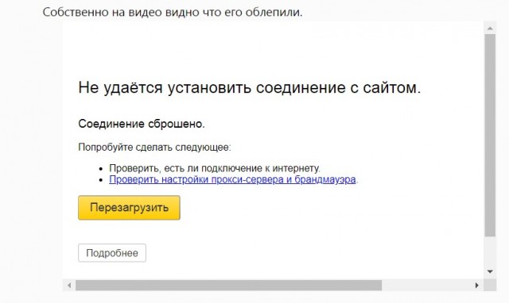
Task: Click the vertical scrollbar up arrow
Action: point(490,29)
